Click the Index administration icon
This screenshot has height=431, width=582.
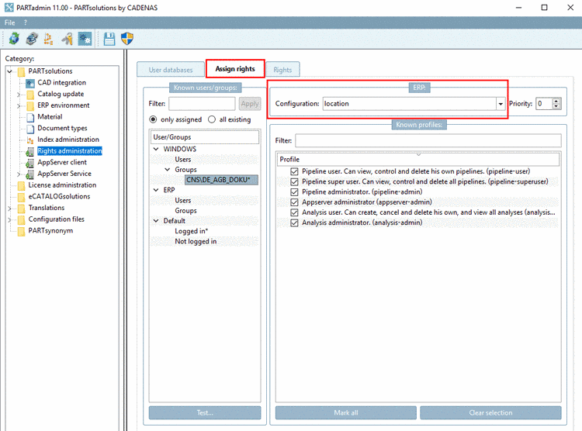[x=30, y=140]
